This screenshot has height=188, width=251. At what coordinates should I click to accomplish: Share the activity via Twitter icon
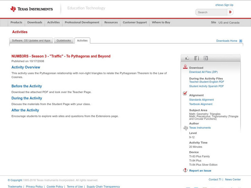[x=206, y=58]
